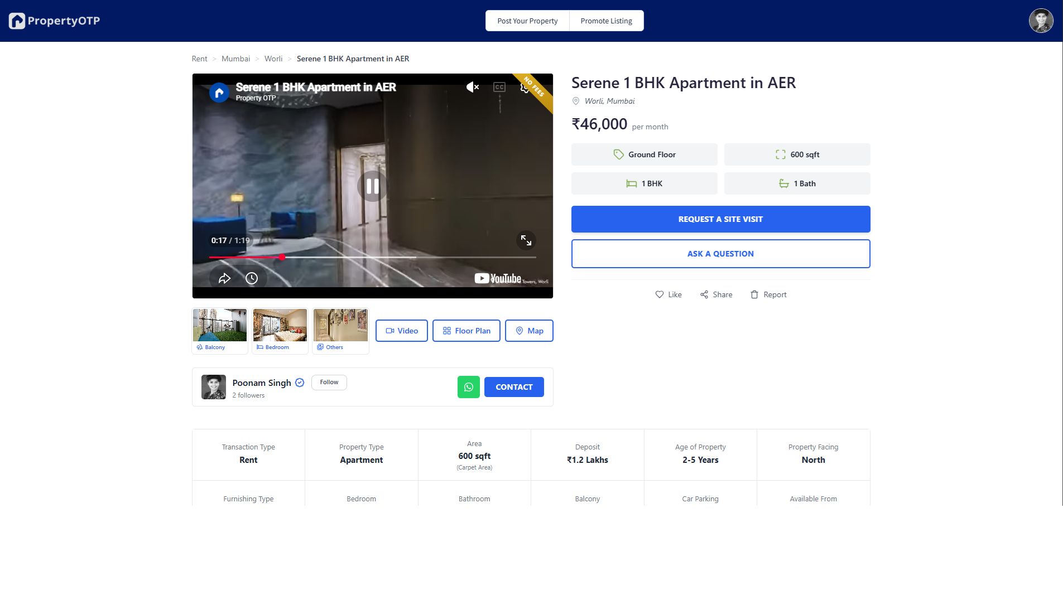Click the 1 BHK bed chip
Image resolution: width=1063 pixels, height=595 pixels.
(x=644, y=183)
